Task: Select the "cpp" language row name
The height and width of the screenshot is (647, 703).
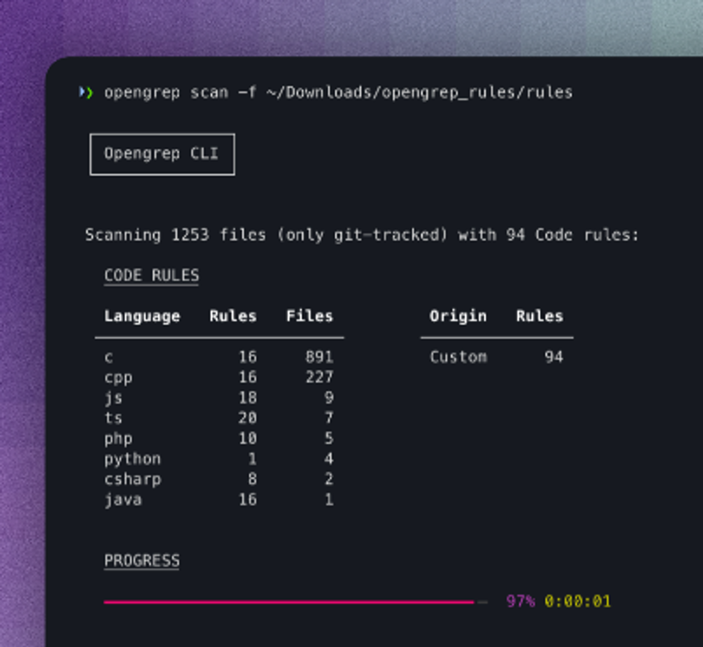Action: 118,378
